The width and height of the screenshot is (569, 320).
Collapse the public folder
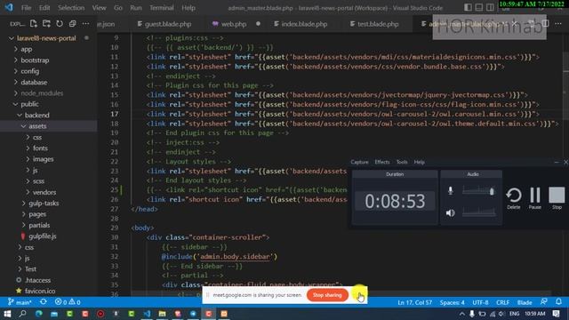click(x=29, y=104)
